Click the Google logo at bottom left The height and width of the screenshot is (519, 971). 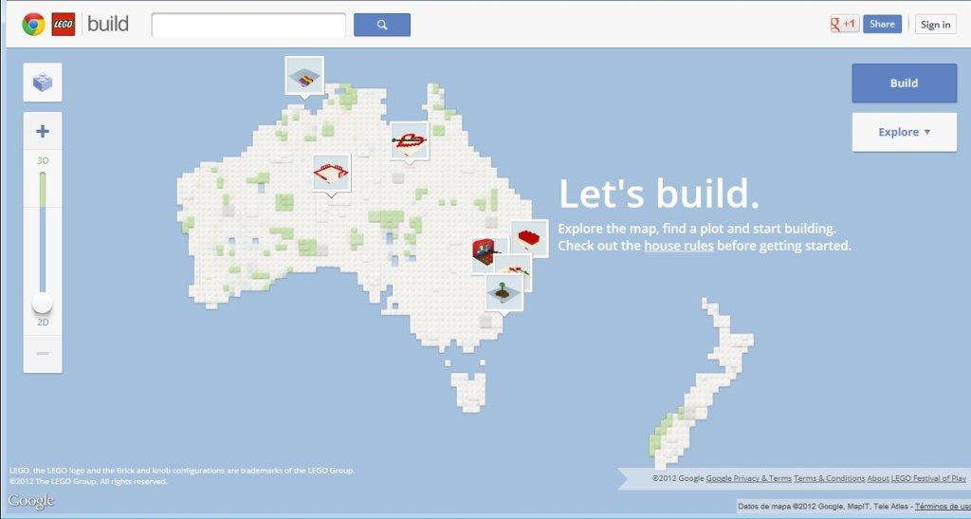31,500
